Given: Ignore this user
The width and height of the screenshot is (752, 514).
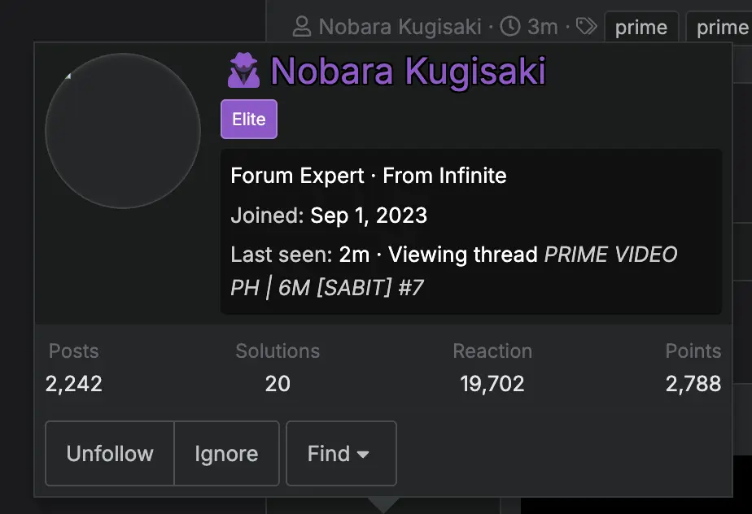Looking at the screenshot, I should click(226, 454).
